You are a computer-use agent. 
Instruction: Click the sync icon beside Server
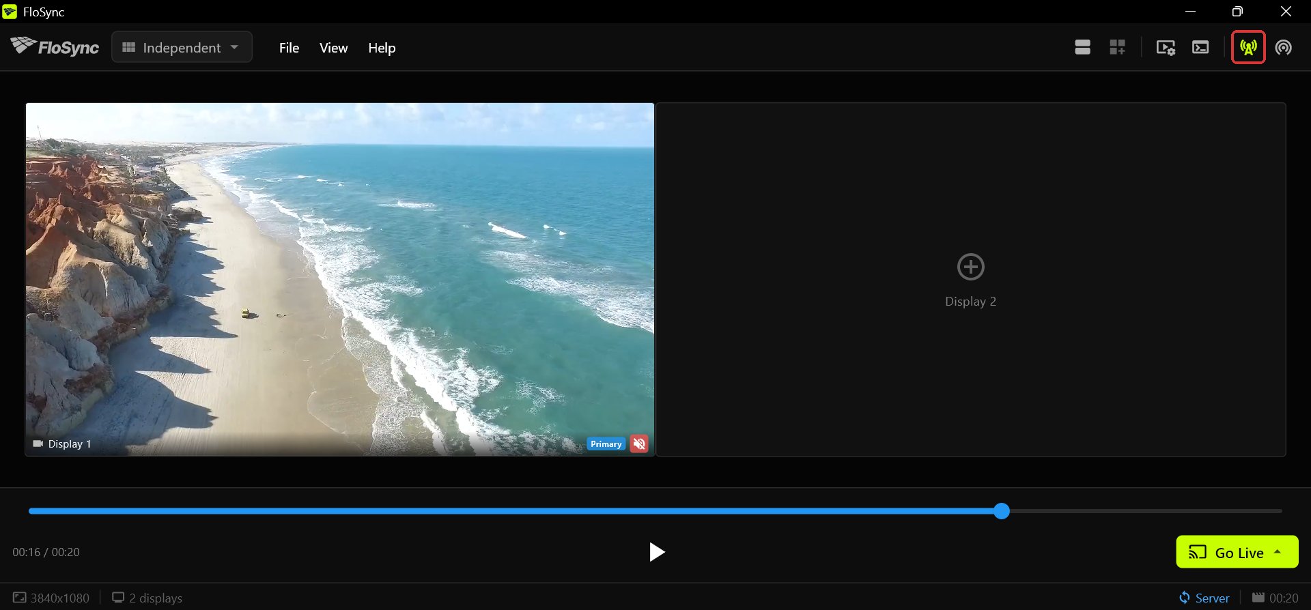(1184, 598)
